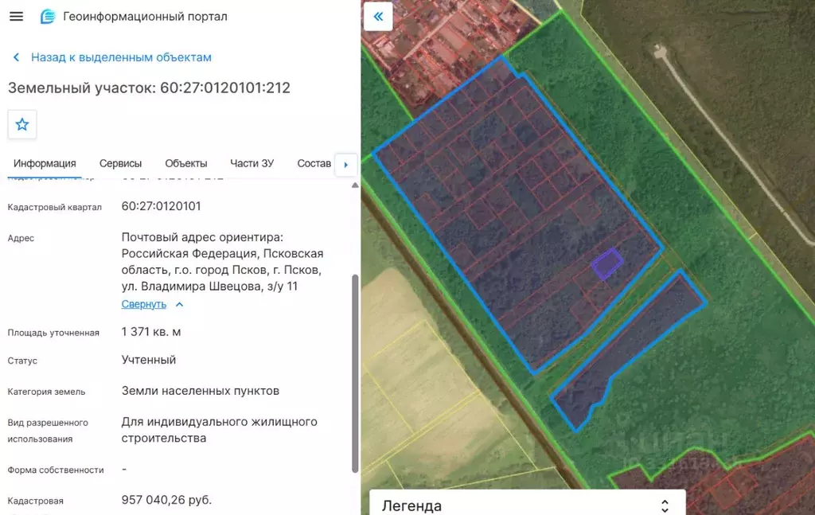Image resolution: width=815 pixels, height=515 pixels.
Task: Click the caret next to Свернуть
Action: [179, 305]
